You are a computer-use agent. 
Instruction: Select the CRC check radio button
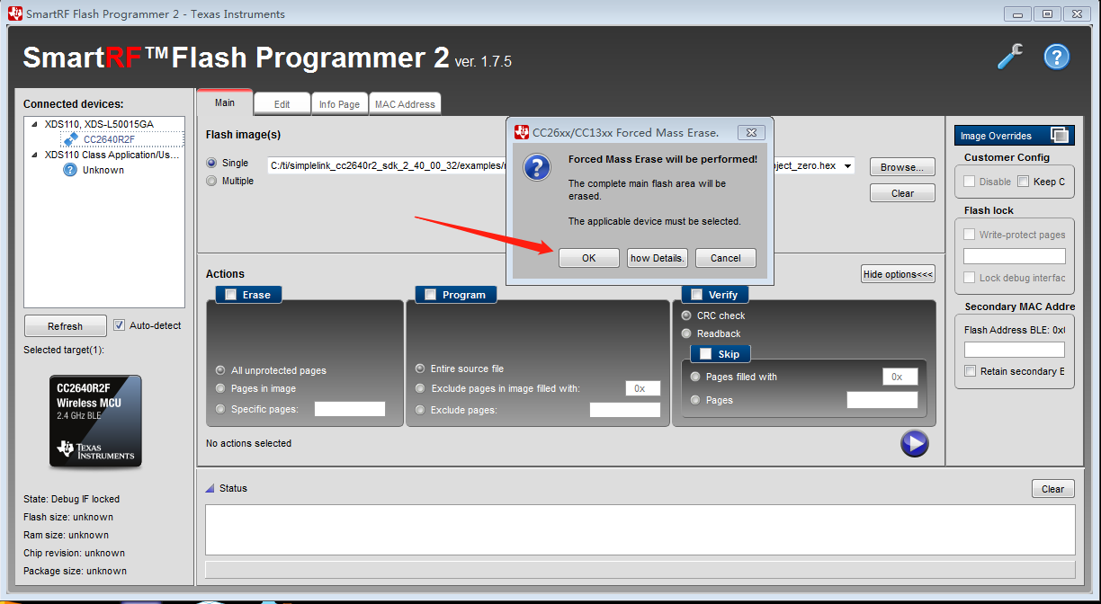coord(686,315)
